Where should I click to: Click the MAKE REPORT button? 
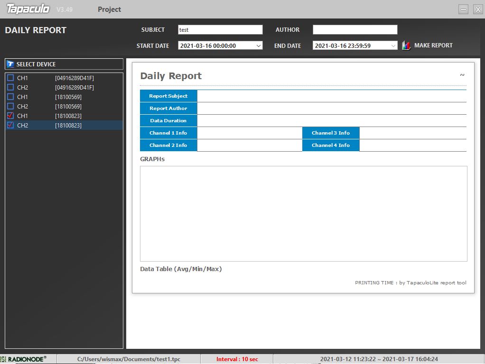point(427,45)
